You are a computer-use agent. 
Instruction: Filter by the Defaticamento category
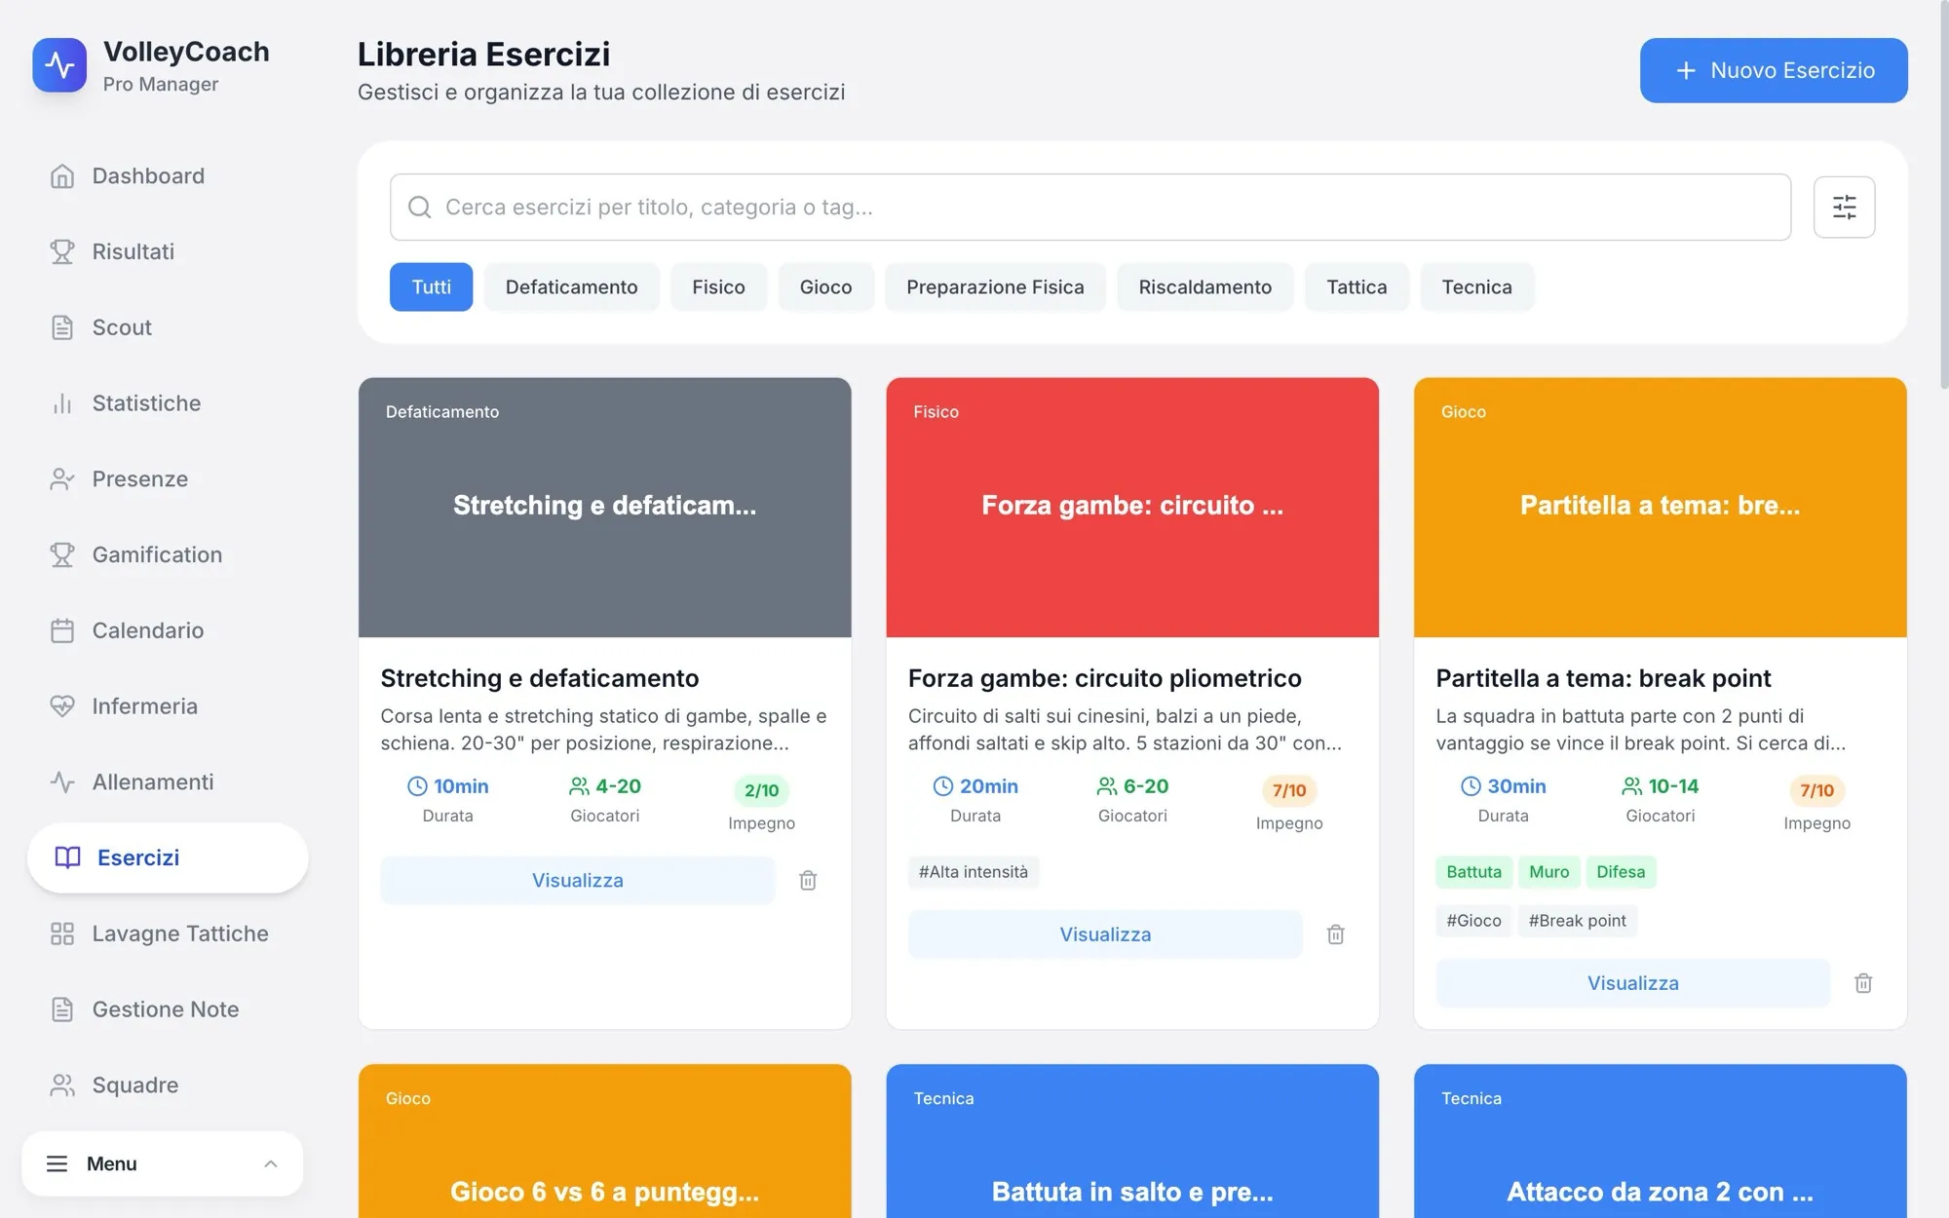pos(571,286)
